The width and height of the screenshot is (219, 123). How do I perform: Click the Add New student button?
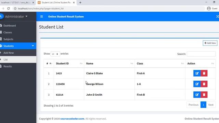[210, 43]
